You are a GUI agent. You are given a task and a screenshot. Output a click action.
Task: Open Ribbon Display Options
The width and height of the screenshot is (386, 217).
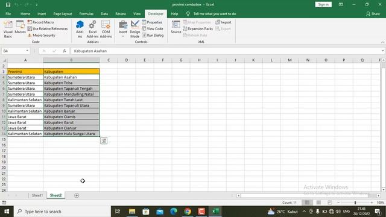(x=341, y=4)
